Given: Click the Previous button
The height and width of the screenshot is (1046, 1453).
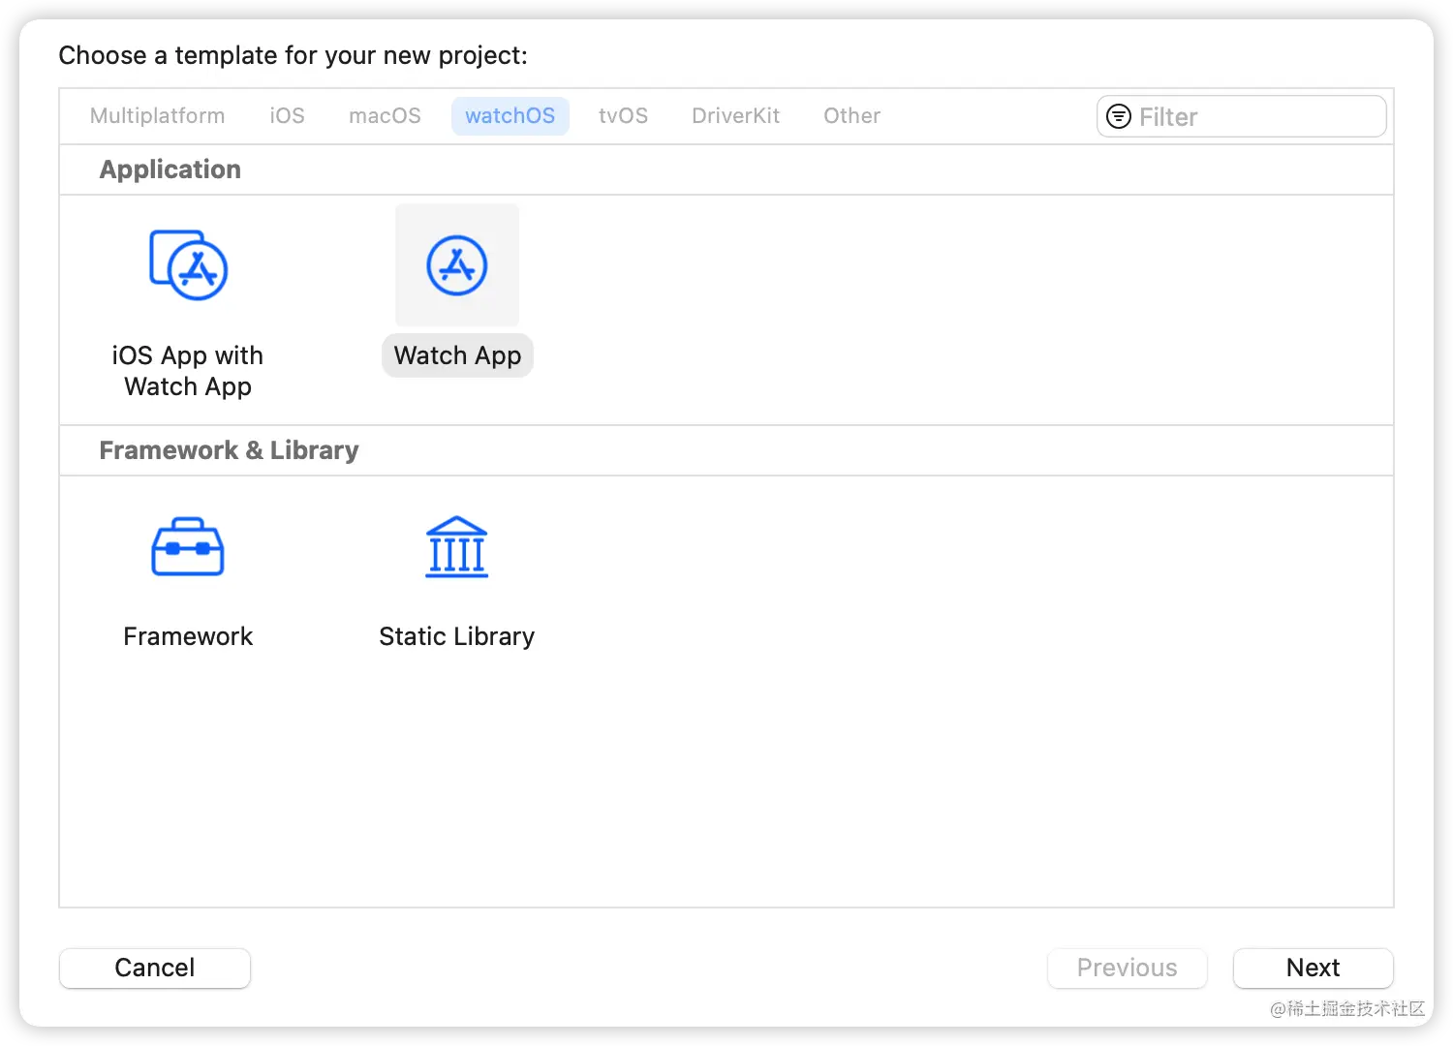Looking at the screenshot, I should point(1128,968).
